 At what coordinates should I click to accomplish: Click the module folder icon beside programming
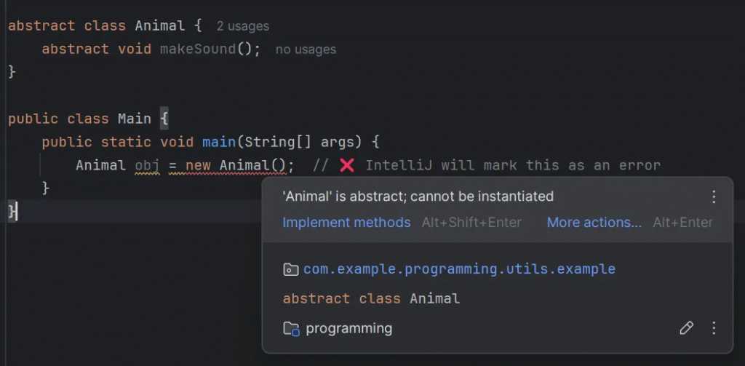[x=291, y=329]
